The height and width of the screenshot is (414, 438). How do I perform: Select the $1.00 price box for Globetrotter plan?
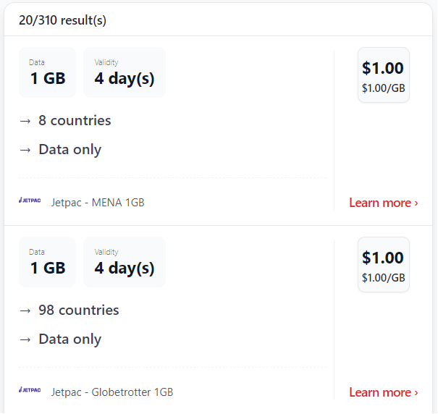384,265
